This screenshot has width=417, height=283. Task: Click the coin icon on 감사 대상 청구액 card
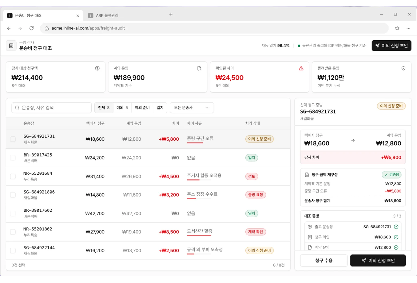tap(97, 68)
